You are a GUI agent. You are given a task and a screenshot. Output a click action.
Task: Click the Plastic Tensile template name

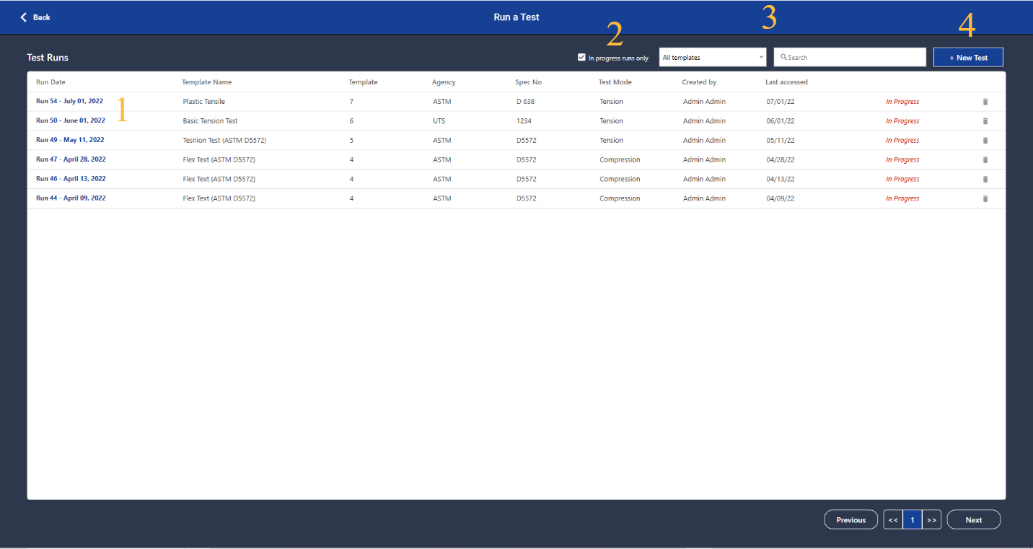pyautogui.click(x=204, y=102)
